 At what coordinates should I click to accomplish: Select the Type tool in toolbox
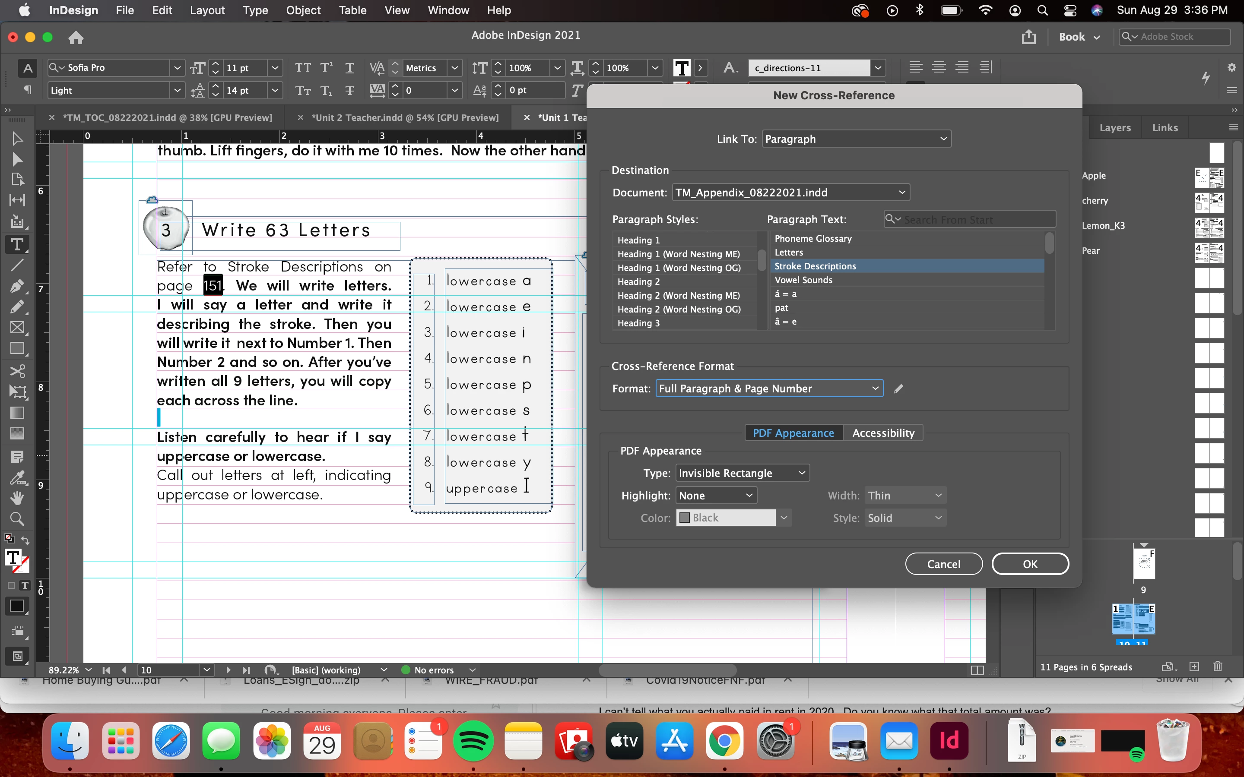17,245
